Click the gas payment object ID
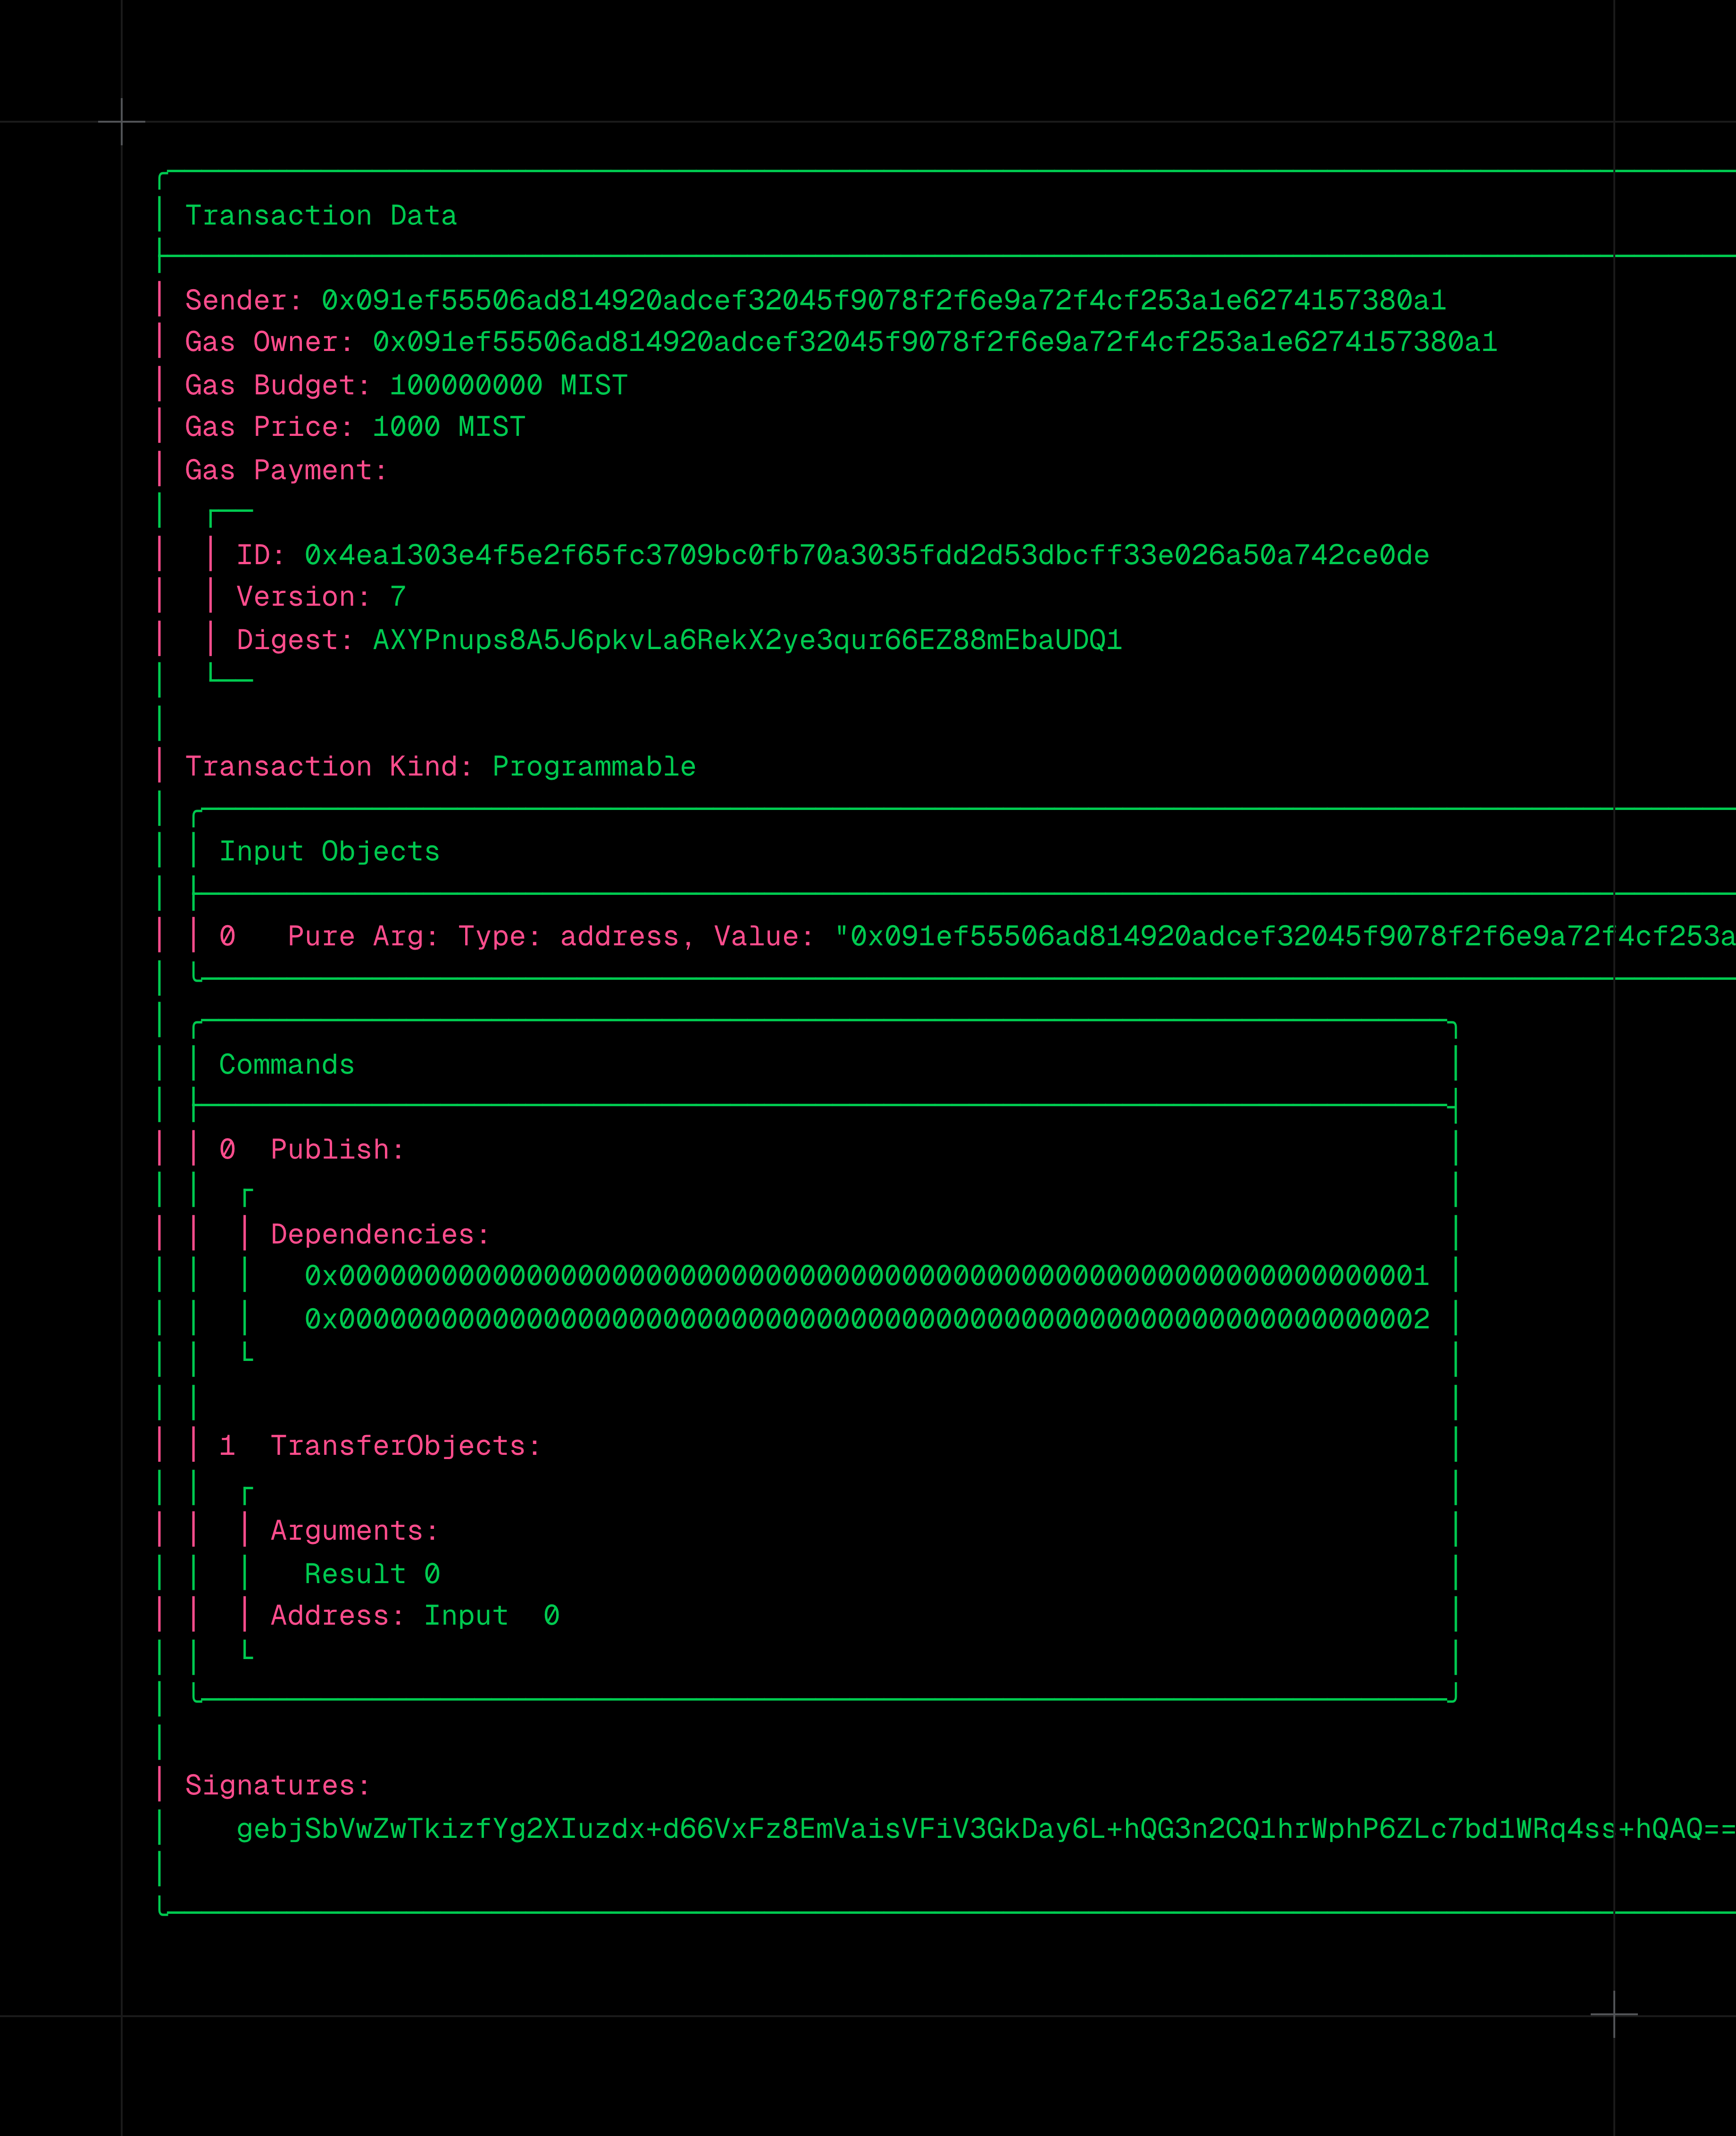The image size is (1736, 2136). (866, 555)
